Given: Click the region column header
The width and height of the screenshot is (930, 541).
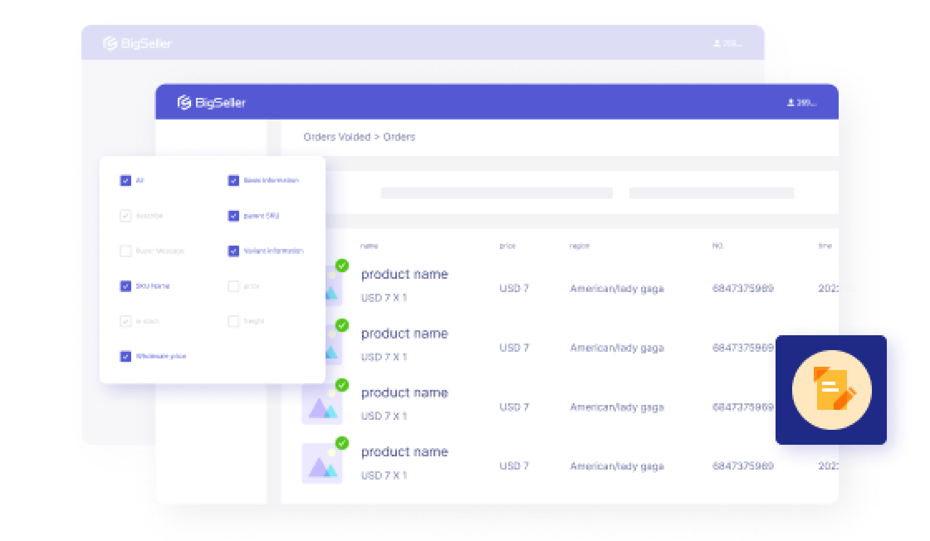Looking at the screenshot, I should [579, 246].
